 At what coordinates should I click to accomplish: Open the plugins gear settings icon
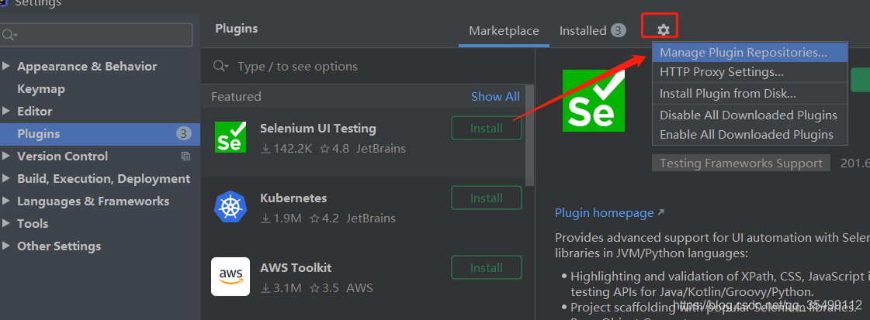click(663, 30)
